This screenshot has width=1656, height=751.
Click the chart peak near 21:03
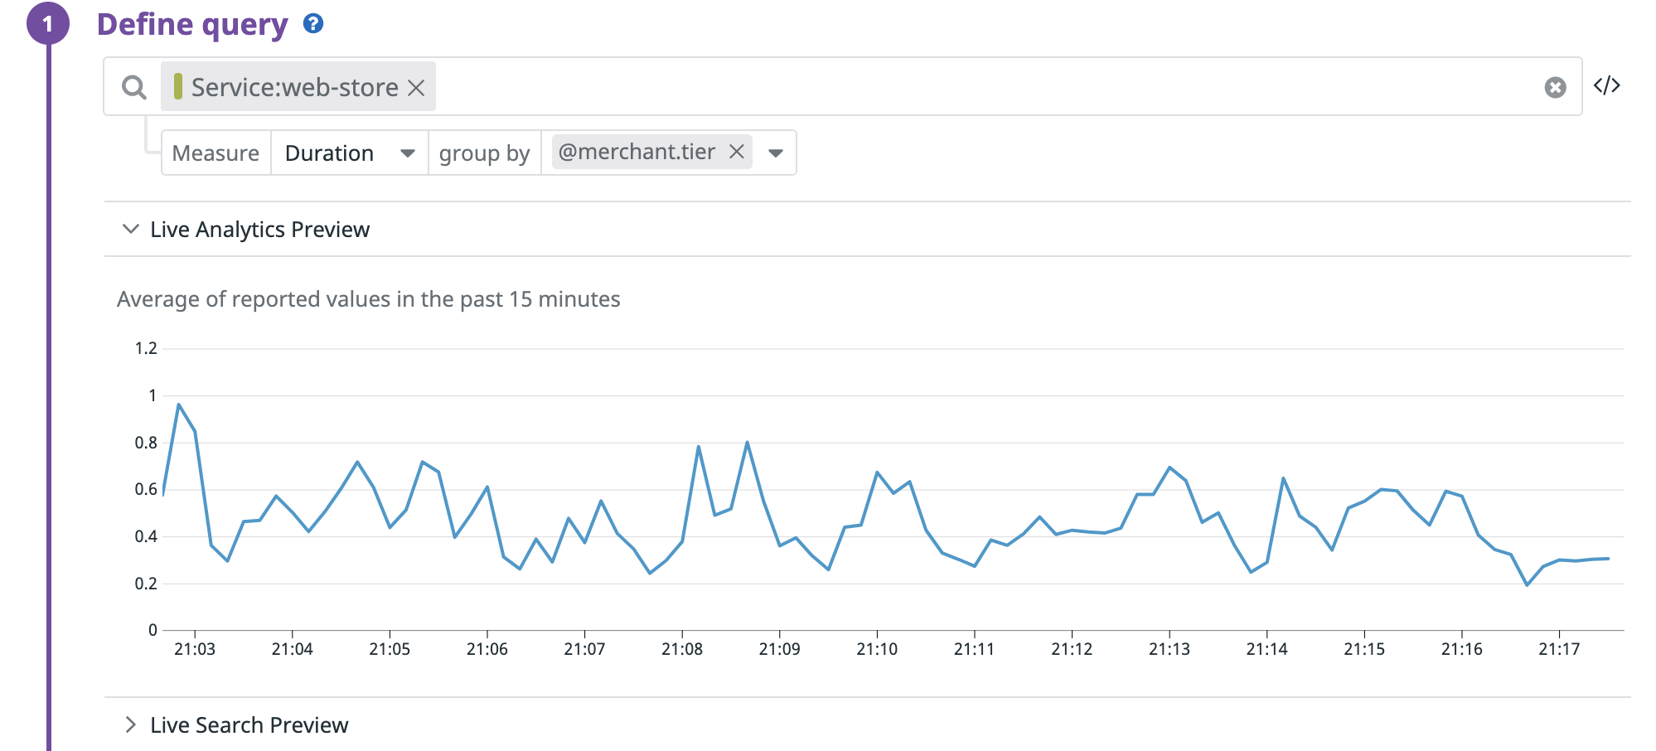179,405
